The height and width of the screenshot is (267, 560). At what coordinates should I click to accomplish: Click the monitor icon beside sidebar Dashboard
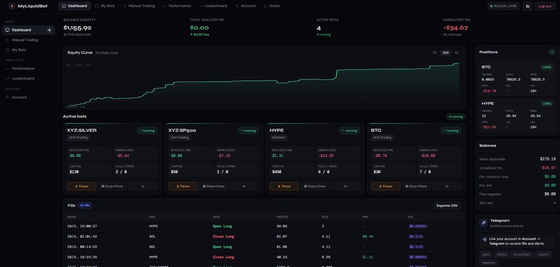[7, 30]
